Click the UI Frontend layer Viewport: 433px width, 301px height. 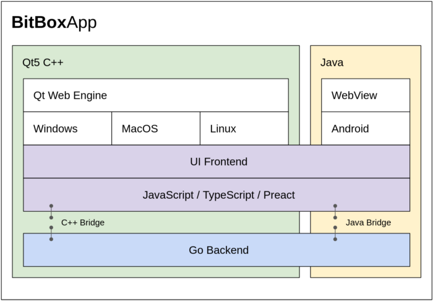pyautogui.click(x=216, y=162)
